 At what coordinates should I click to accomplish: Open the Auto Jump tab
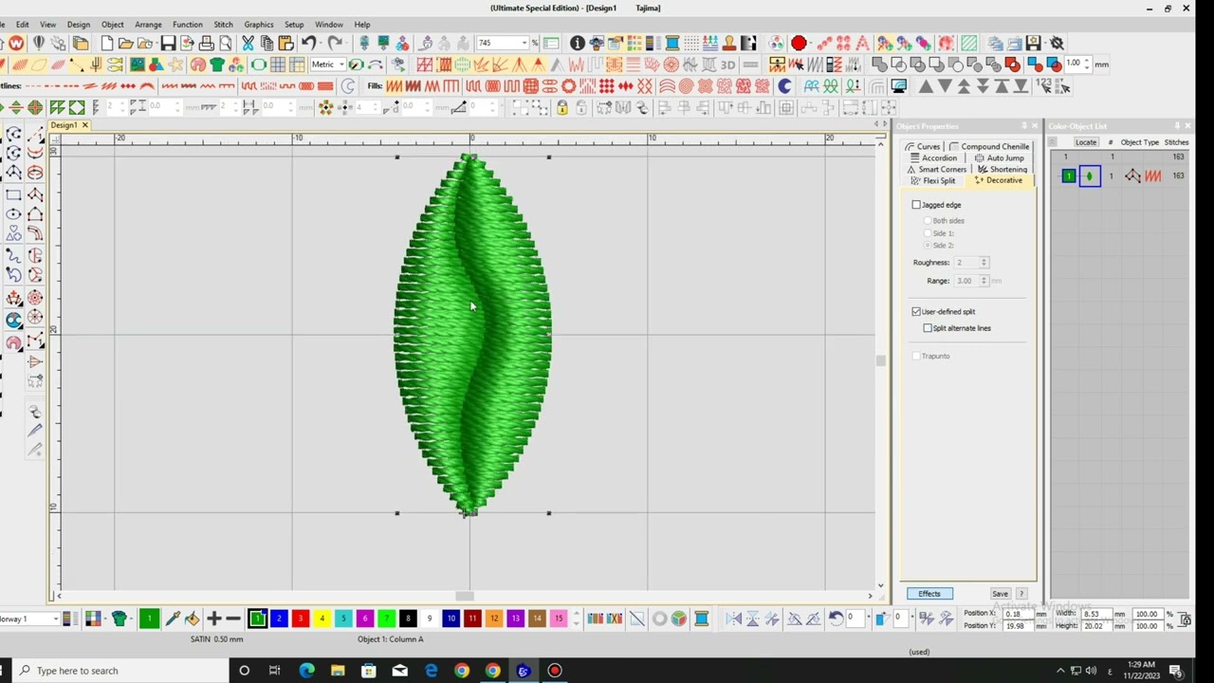click(1000, 157)
